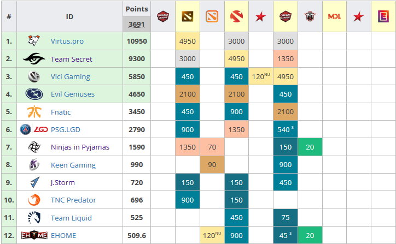The width and height of the screenshot is (396, 244).
Task: Click the Points column header
Action: (136, 9)
